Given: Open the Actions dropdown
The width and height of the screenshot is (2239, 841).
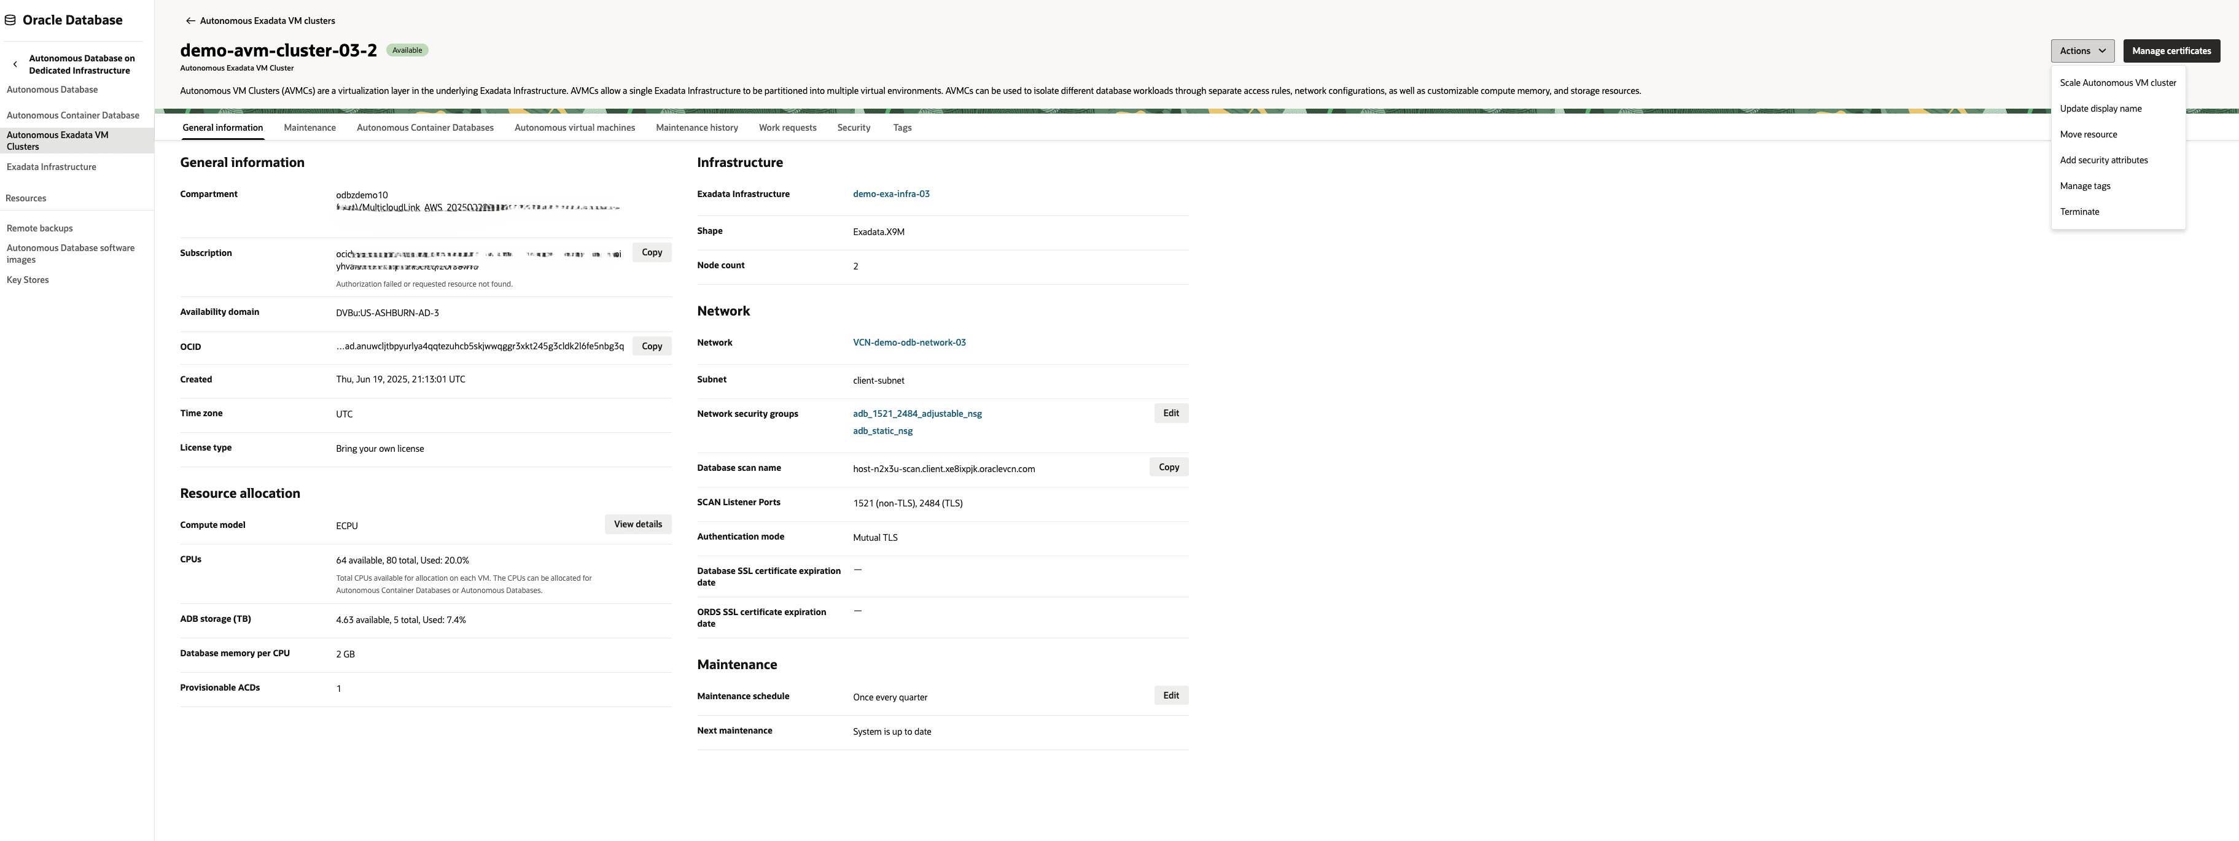Looking at the screenshot, I should point(2082,50).
